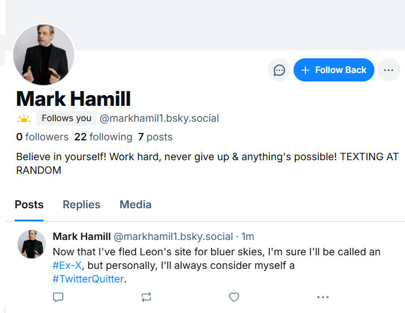Click the Follows you badge
The width and height of the screenshot is (405, 313).
(x=66, y=118)
